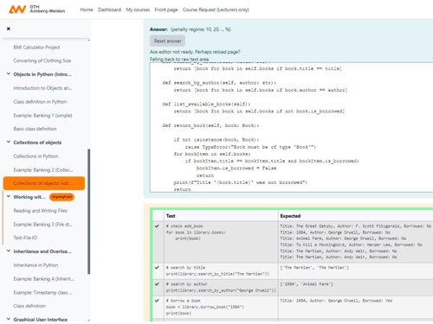Open Example: Banking 4 (Inherit...
The image size is (433, 324).
(43, 278)
